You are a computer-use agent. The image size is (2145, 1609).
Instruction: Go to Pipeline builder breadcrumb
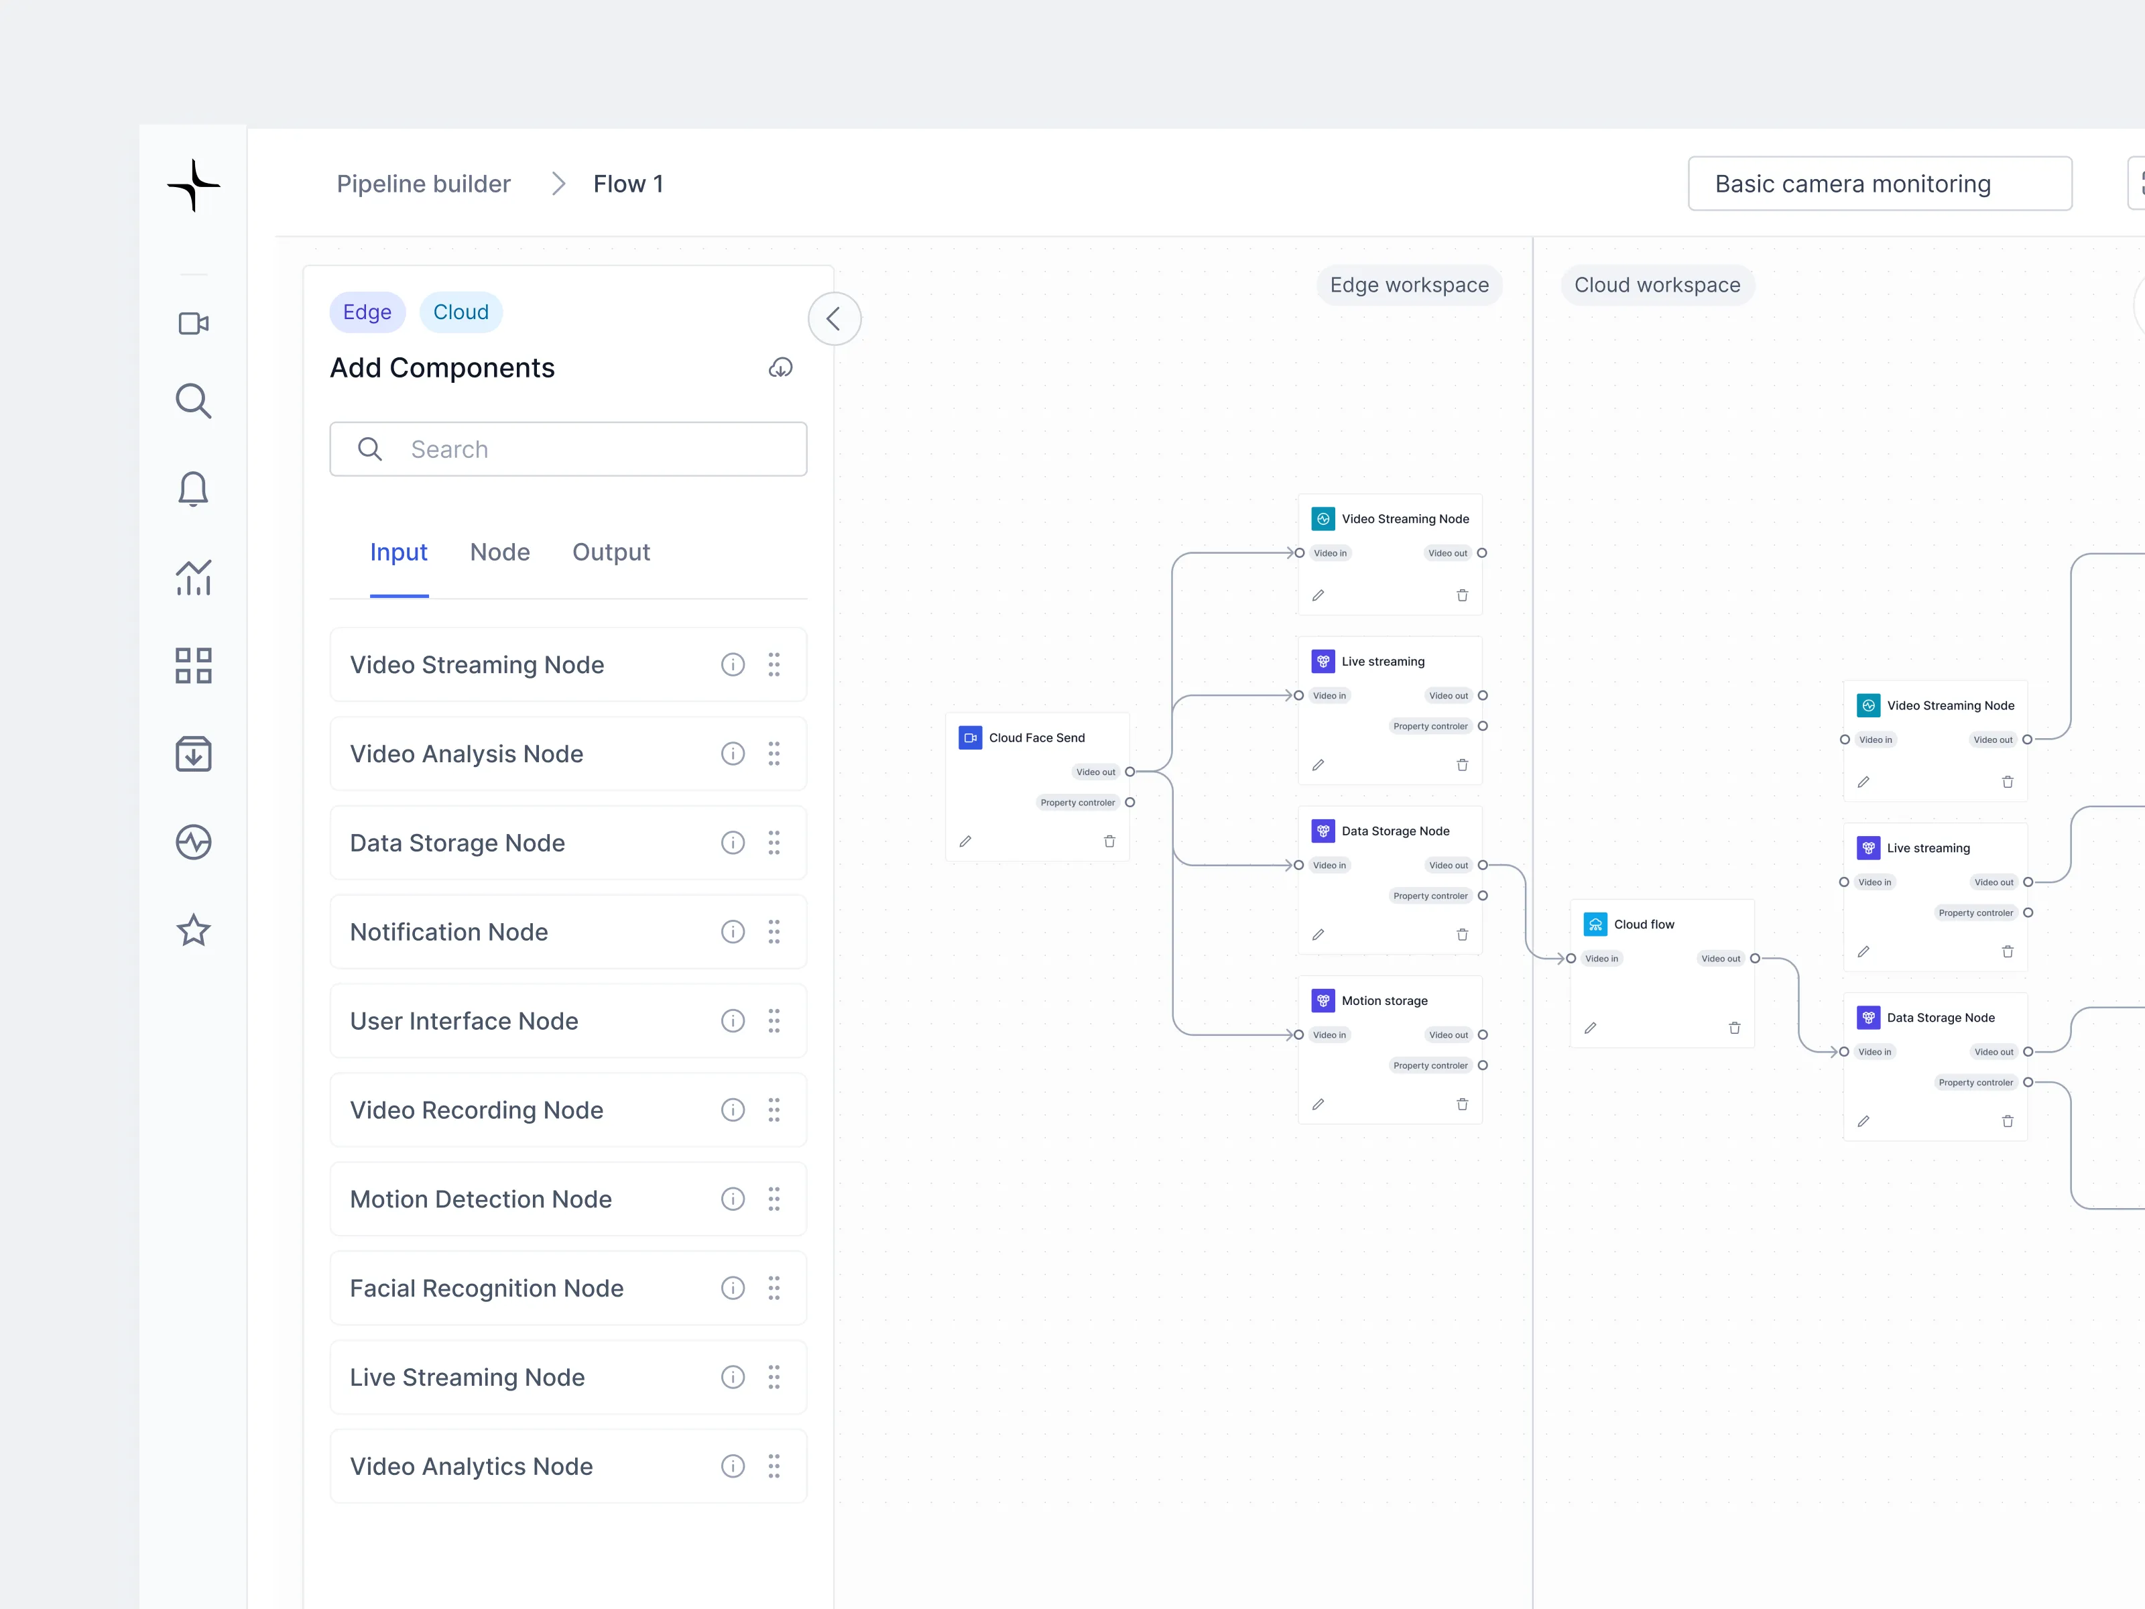click(x=424, y=184)
